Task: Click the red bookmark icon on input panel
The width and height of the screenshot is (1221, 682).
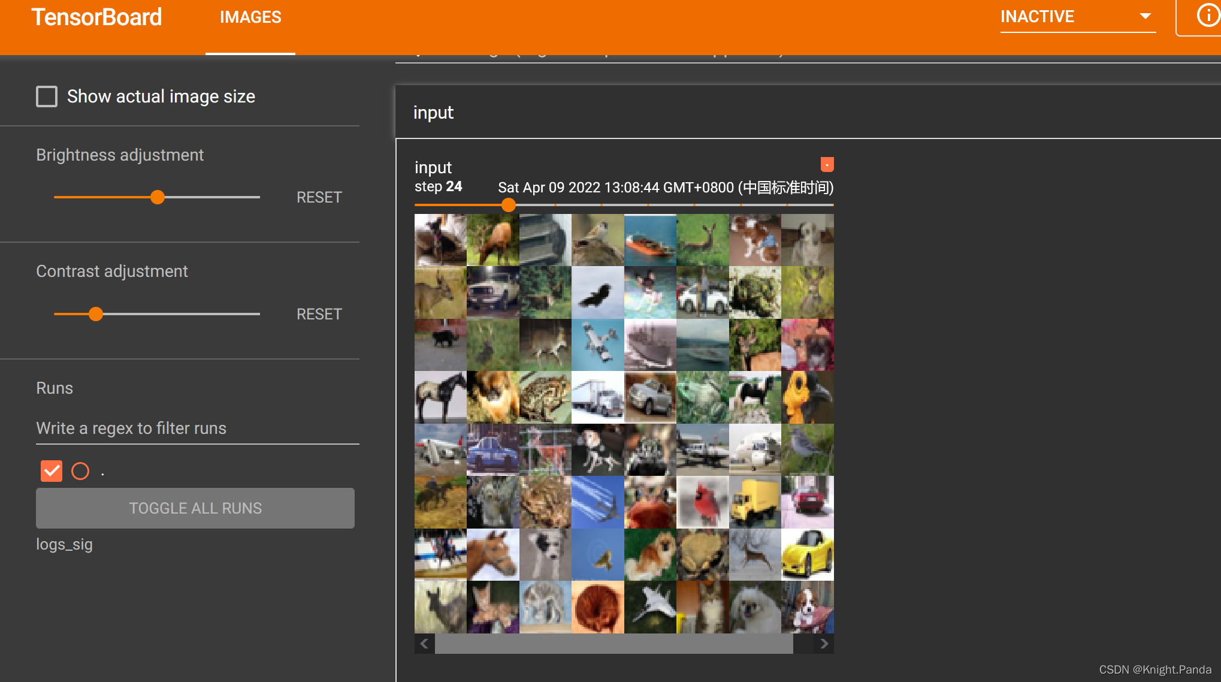Action: [826, 164]
